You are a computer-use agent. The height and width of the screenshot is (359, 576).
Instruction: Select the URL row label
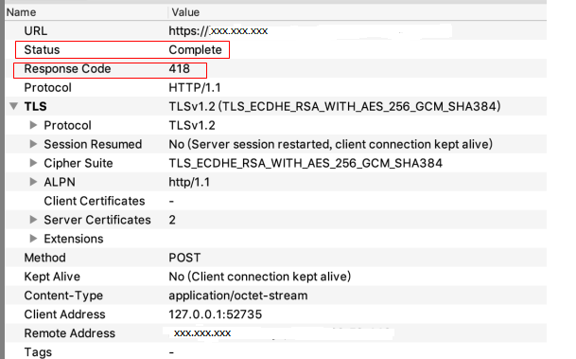pyautogui.click(x=36, y=31)
